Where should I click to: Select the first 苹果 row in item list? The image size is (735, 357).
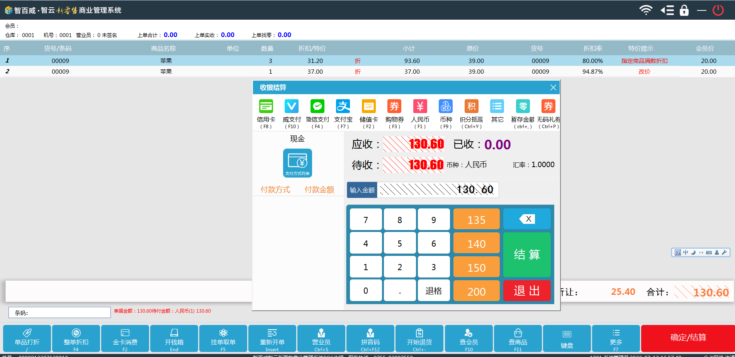tap(166, 61)
